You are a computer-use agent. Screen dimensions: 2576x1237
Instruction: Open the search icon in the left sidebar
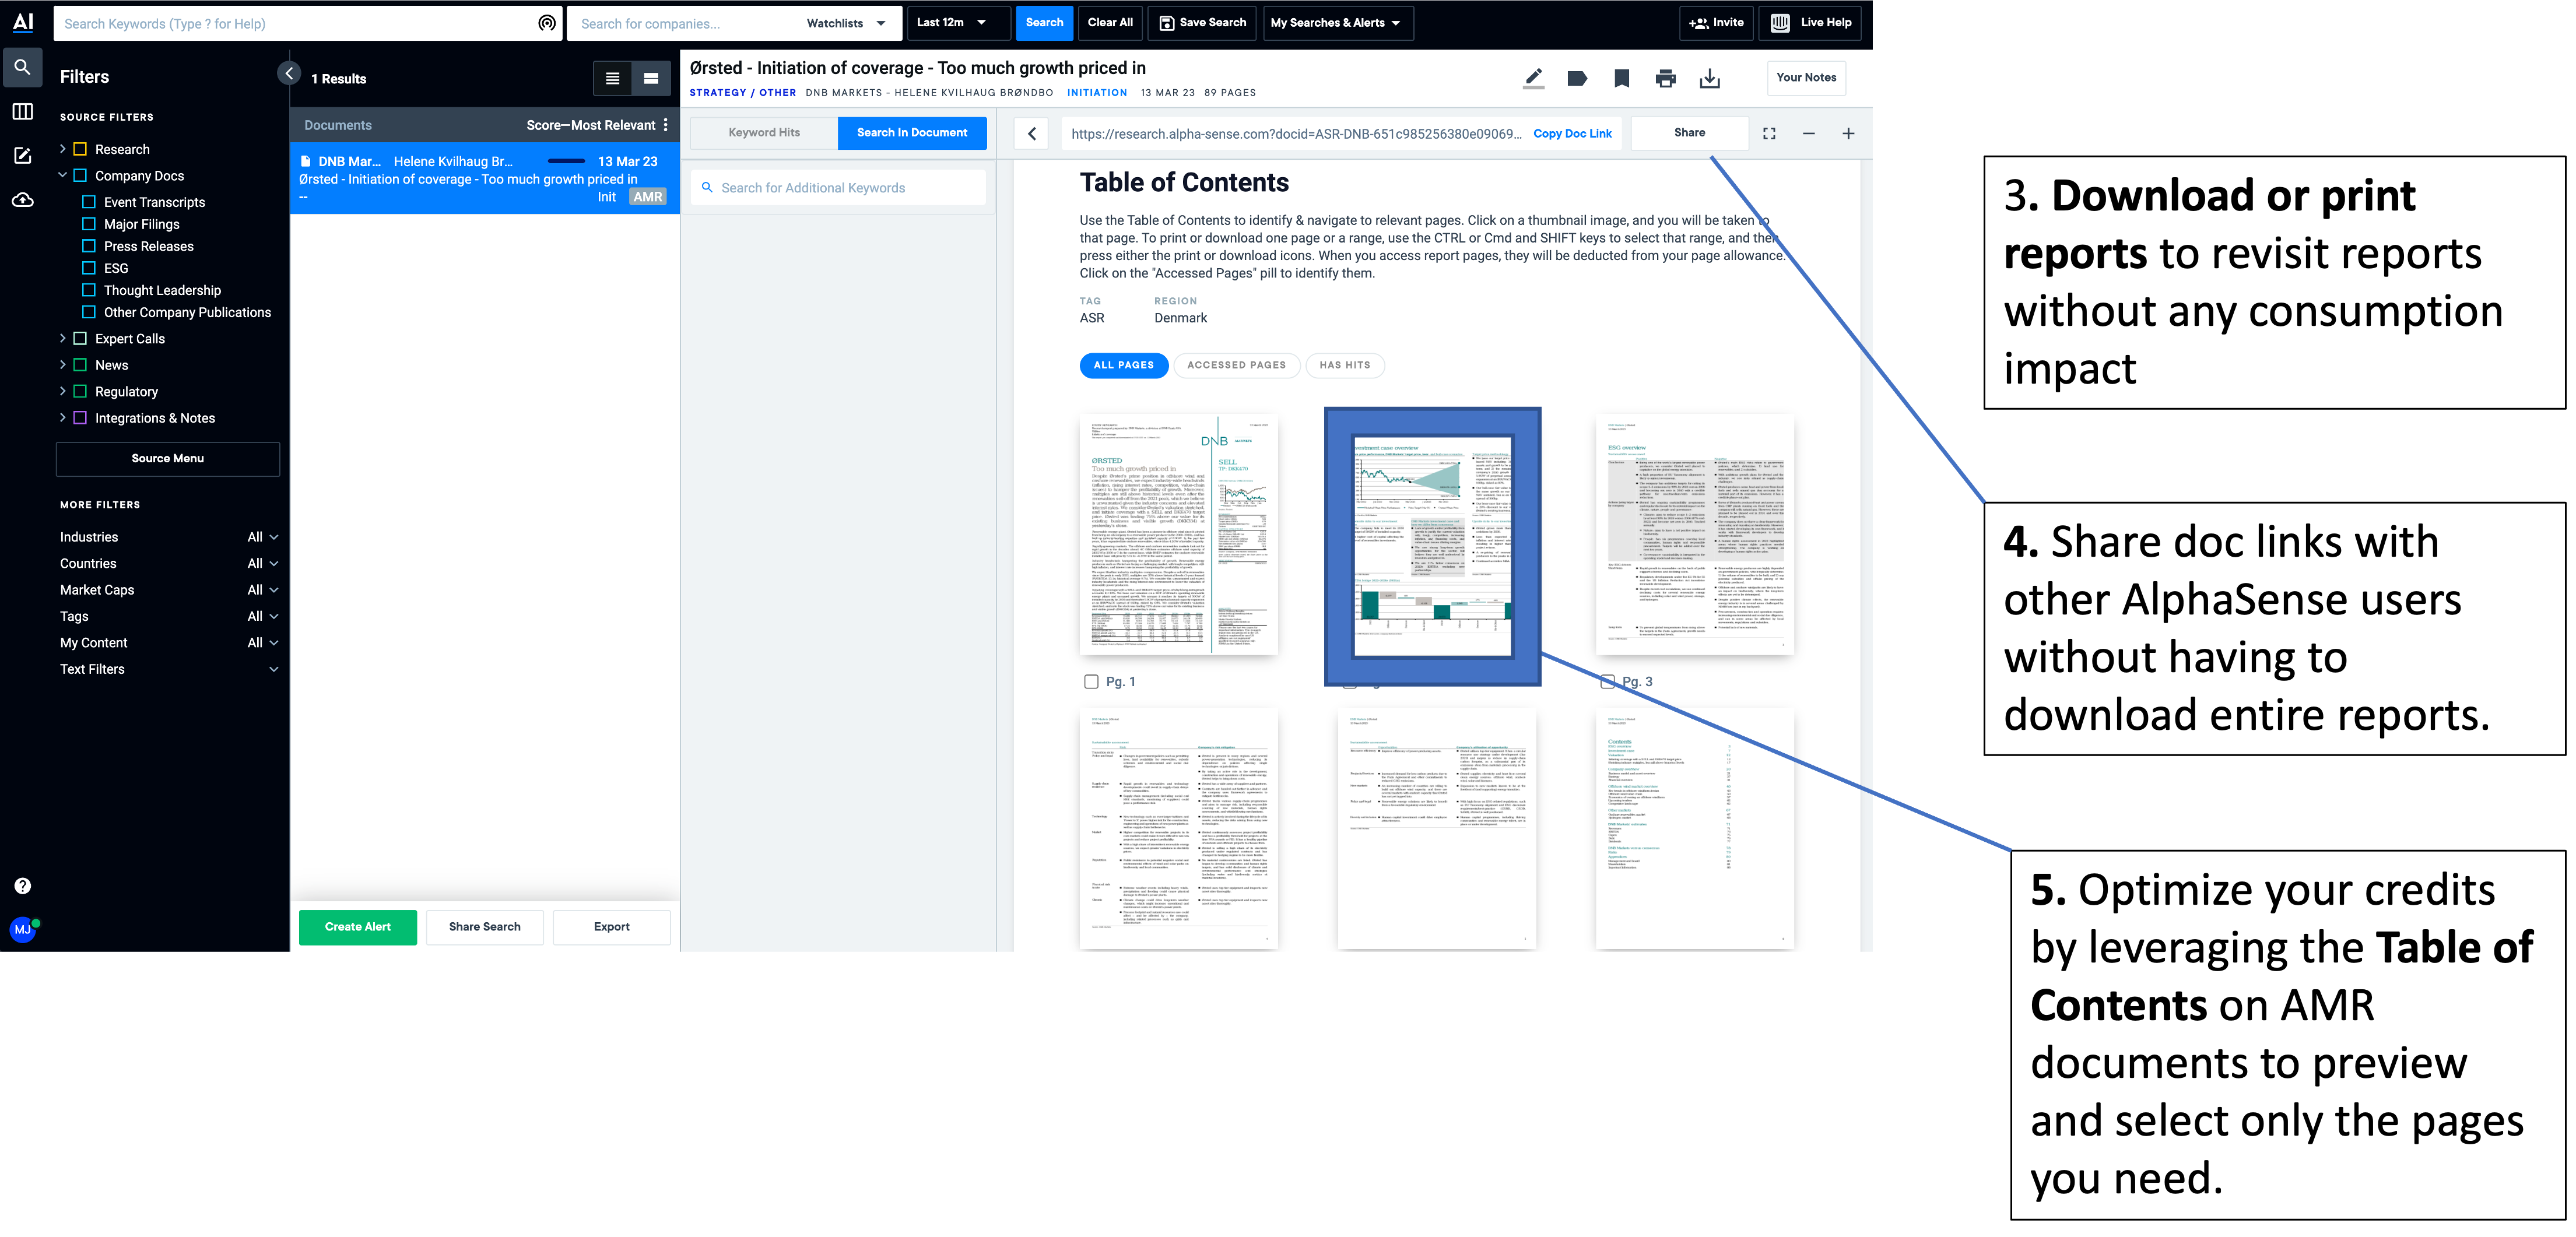coord(22,68)
